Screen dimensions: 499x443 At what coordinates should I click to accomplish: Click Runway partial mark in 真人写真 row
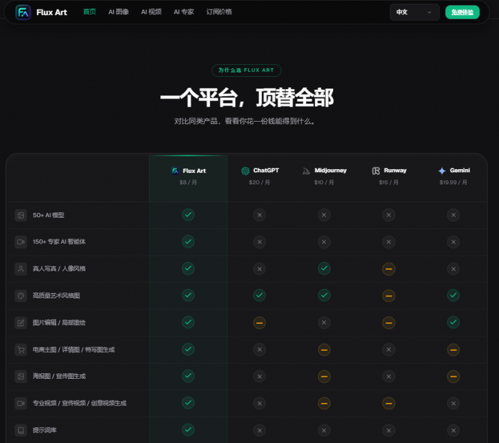click(389, 269)
